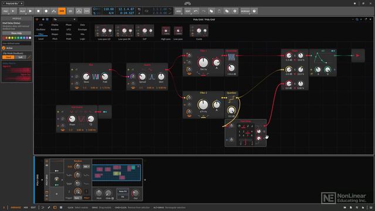Image resolution: width=375 pixels, height=211 pixels.
Task: Switch to the ARRANGE view
Action: pyautogui.click(x=16, y=207)
